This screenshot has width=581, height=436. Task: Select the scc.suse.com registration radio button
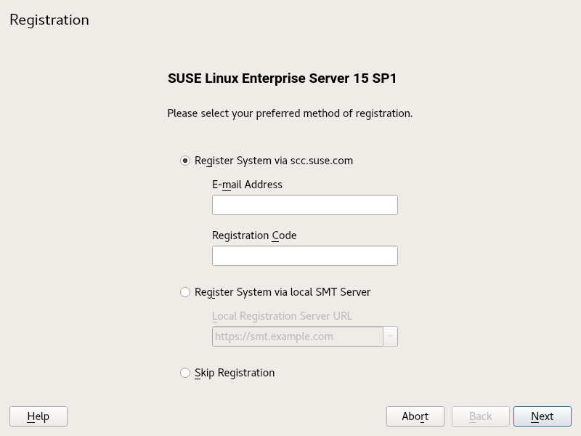pyautogui.click(x=185, y=161)
